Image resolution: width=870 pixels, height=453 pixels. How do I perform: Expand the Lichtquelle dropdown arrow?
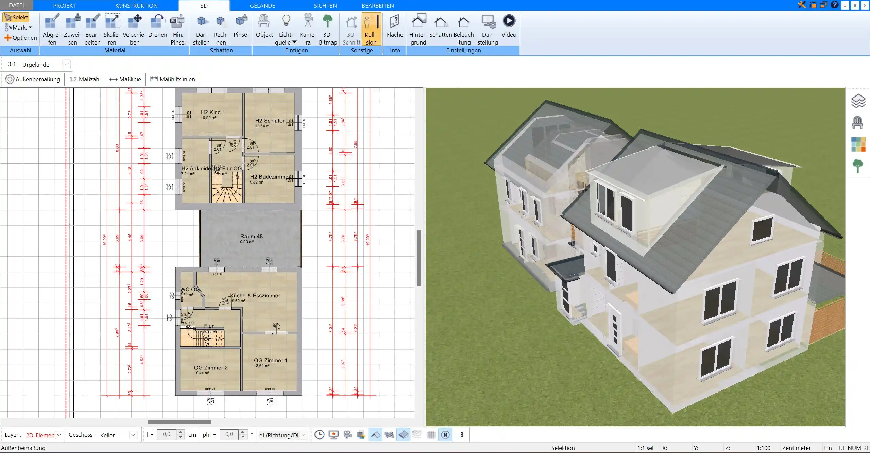coord(294,42)
